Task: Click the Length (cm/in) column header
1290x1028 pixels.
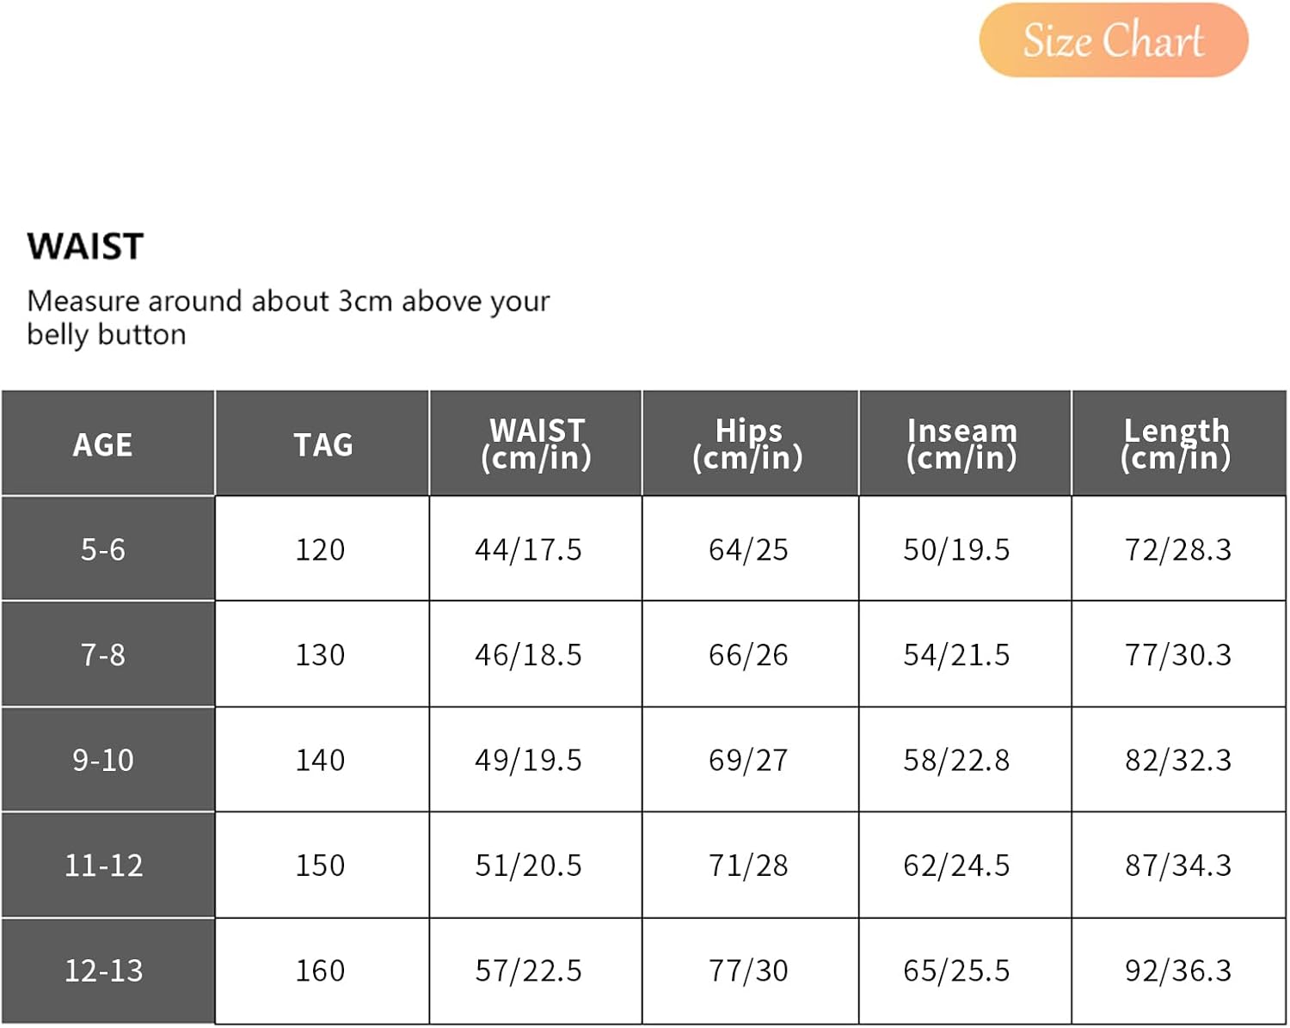Action: (1176, 444)
